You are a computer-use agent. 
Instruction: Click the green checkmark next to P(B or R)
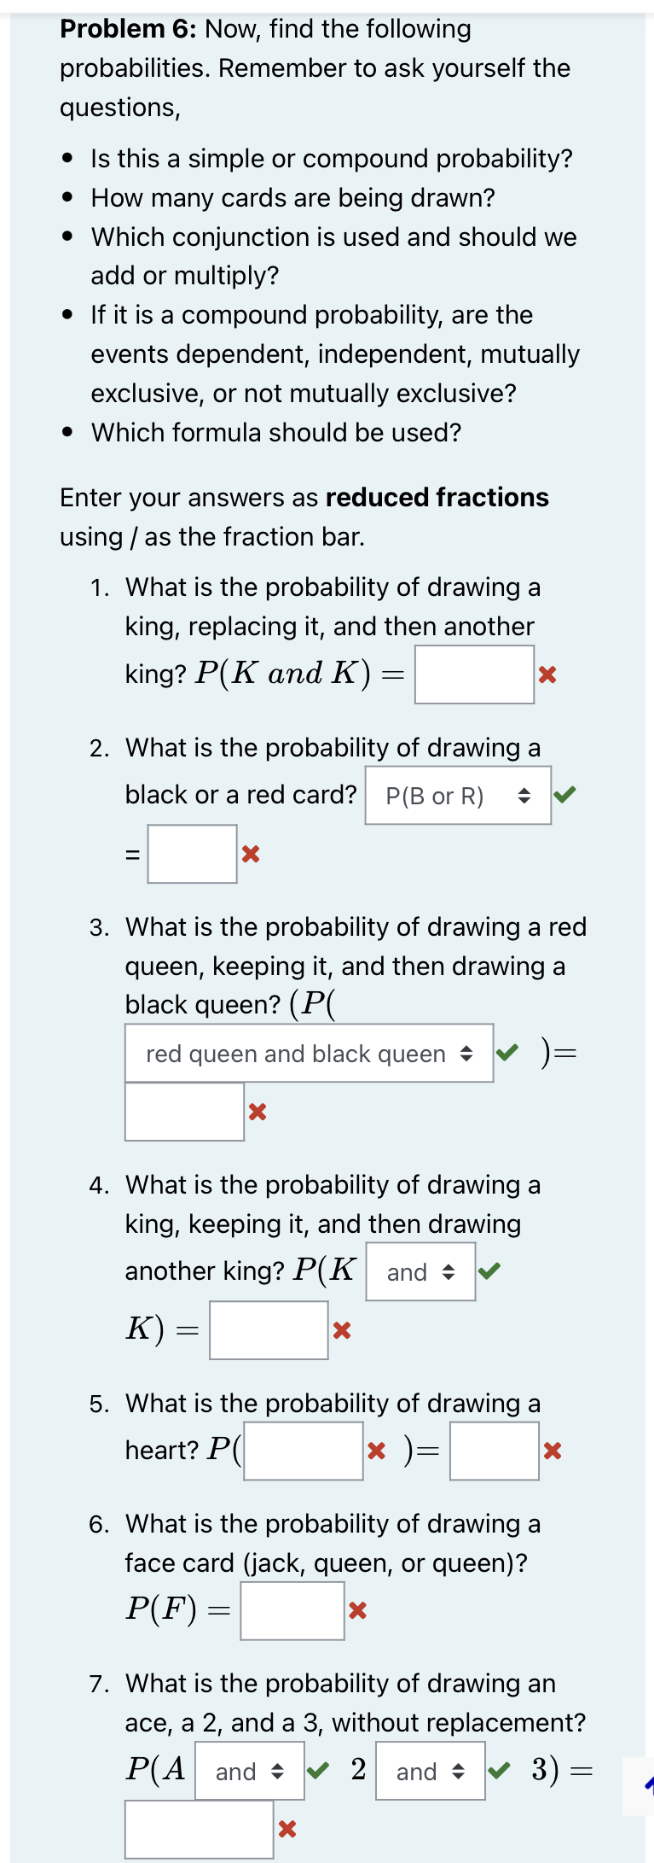click(x=567, y=794)
